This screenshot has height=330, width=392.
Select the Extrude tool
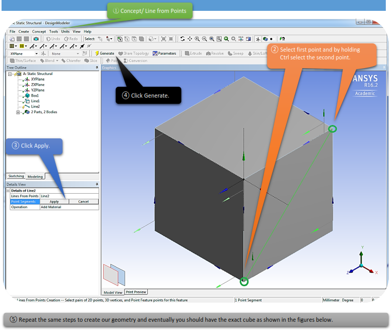click(x=193, y=53)
